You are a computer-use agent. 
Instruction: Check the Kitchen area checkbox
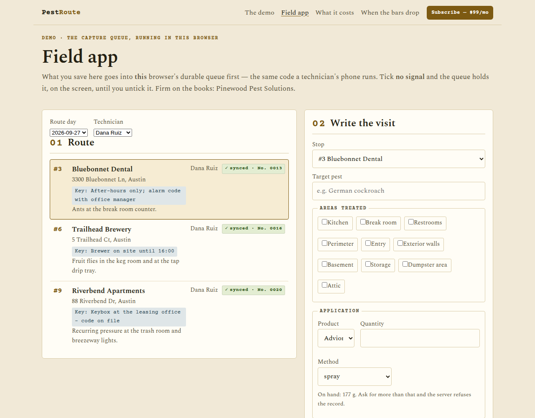click(324, 222)
